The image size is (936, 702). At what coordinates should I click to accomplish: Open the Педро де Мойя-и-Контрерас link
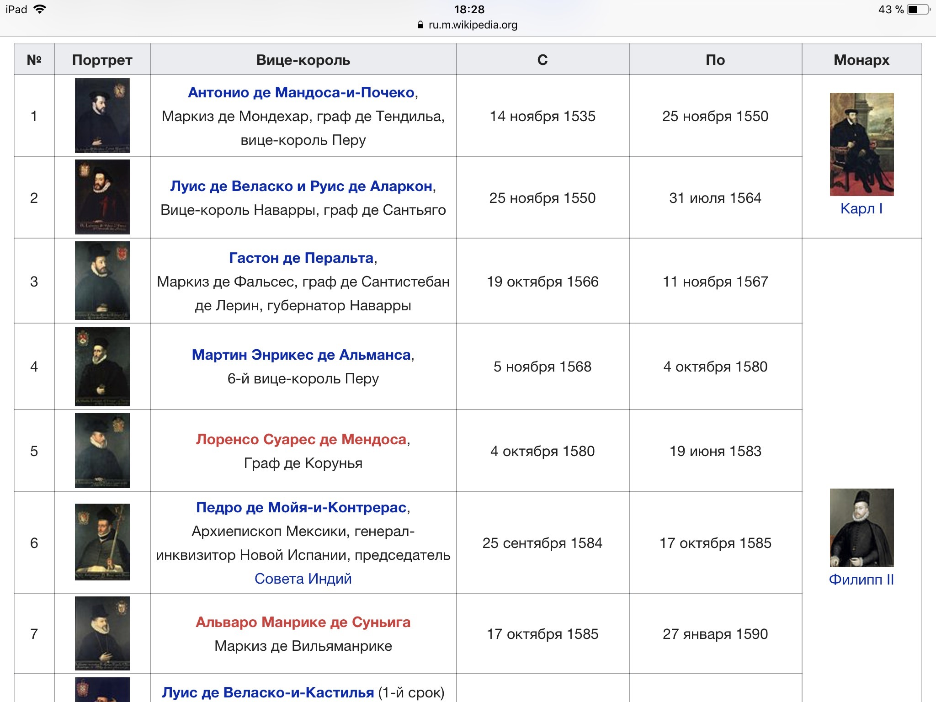301,507
